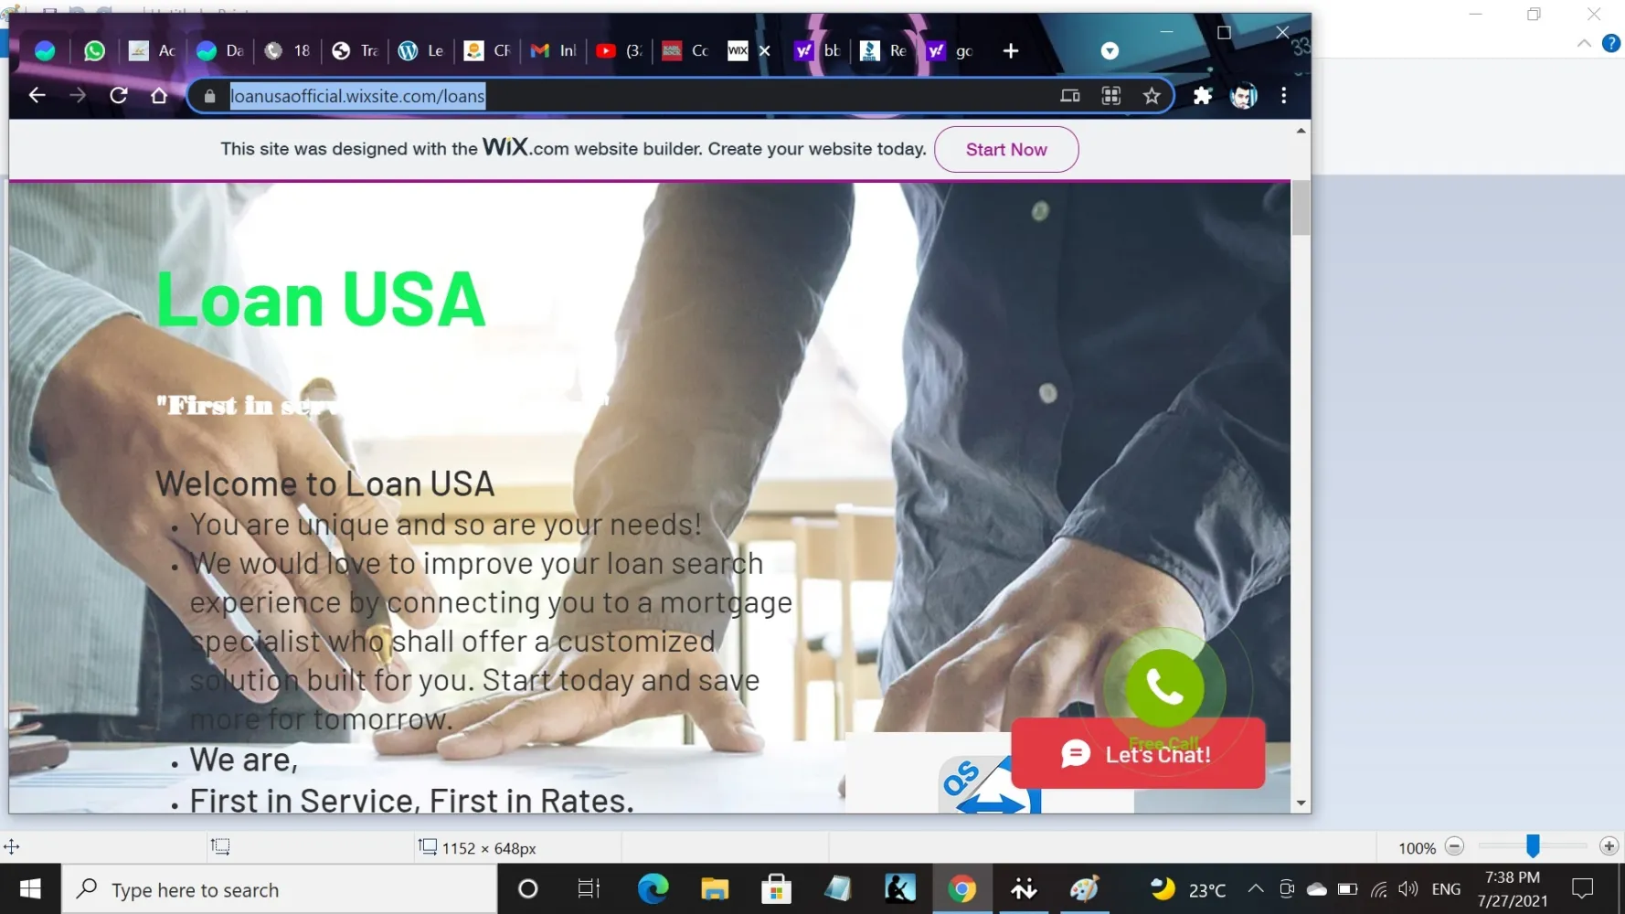The width and height of the screenshot is (1625, 914).
Task: Open a new browser tab
Action: pyautogui.click(x=1010, y=51)
